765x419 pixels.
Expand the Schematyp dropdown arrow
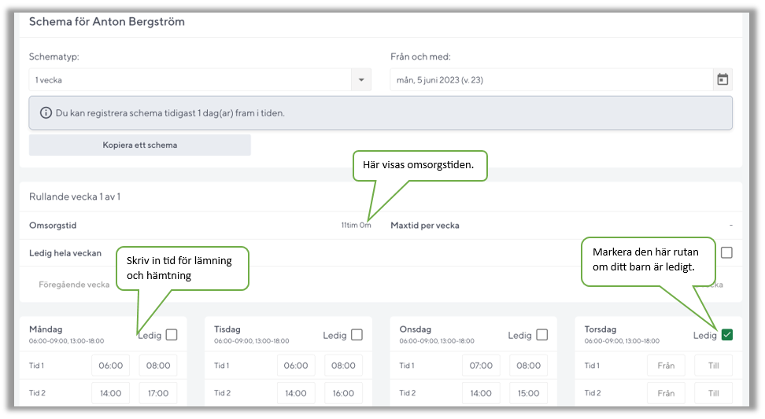(x=361, y=80)
